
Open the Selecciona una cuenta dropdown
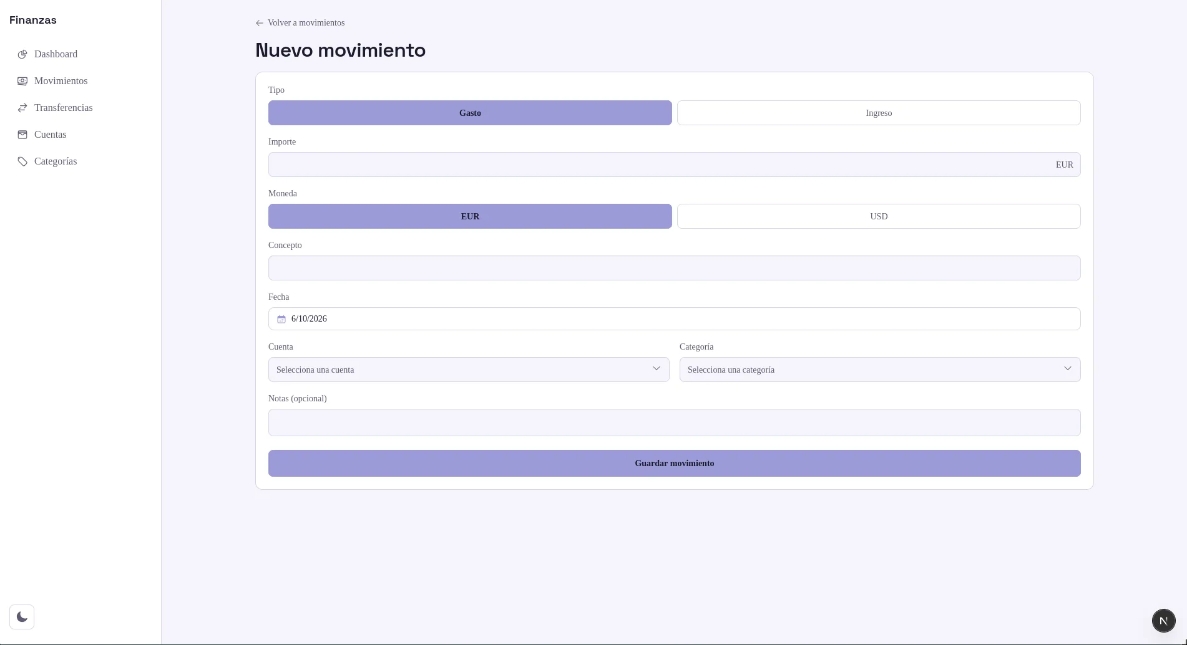click(x=469, y=370)
